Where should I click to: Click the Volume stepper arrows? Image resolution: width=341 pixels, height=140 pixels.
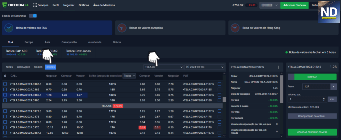[324, 99]
